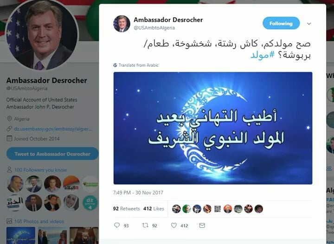
Task: Retweet using the retweet arrows icon
Action: coord(145,225)
